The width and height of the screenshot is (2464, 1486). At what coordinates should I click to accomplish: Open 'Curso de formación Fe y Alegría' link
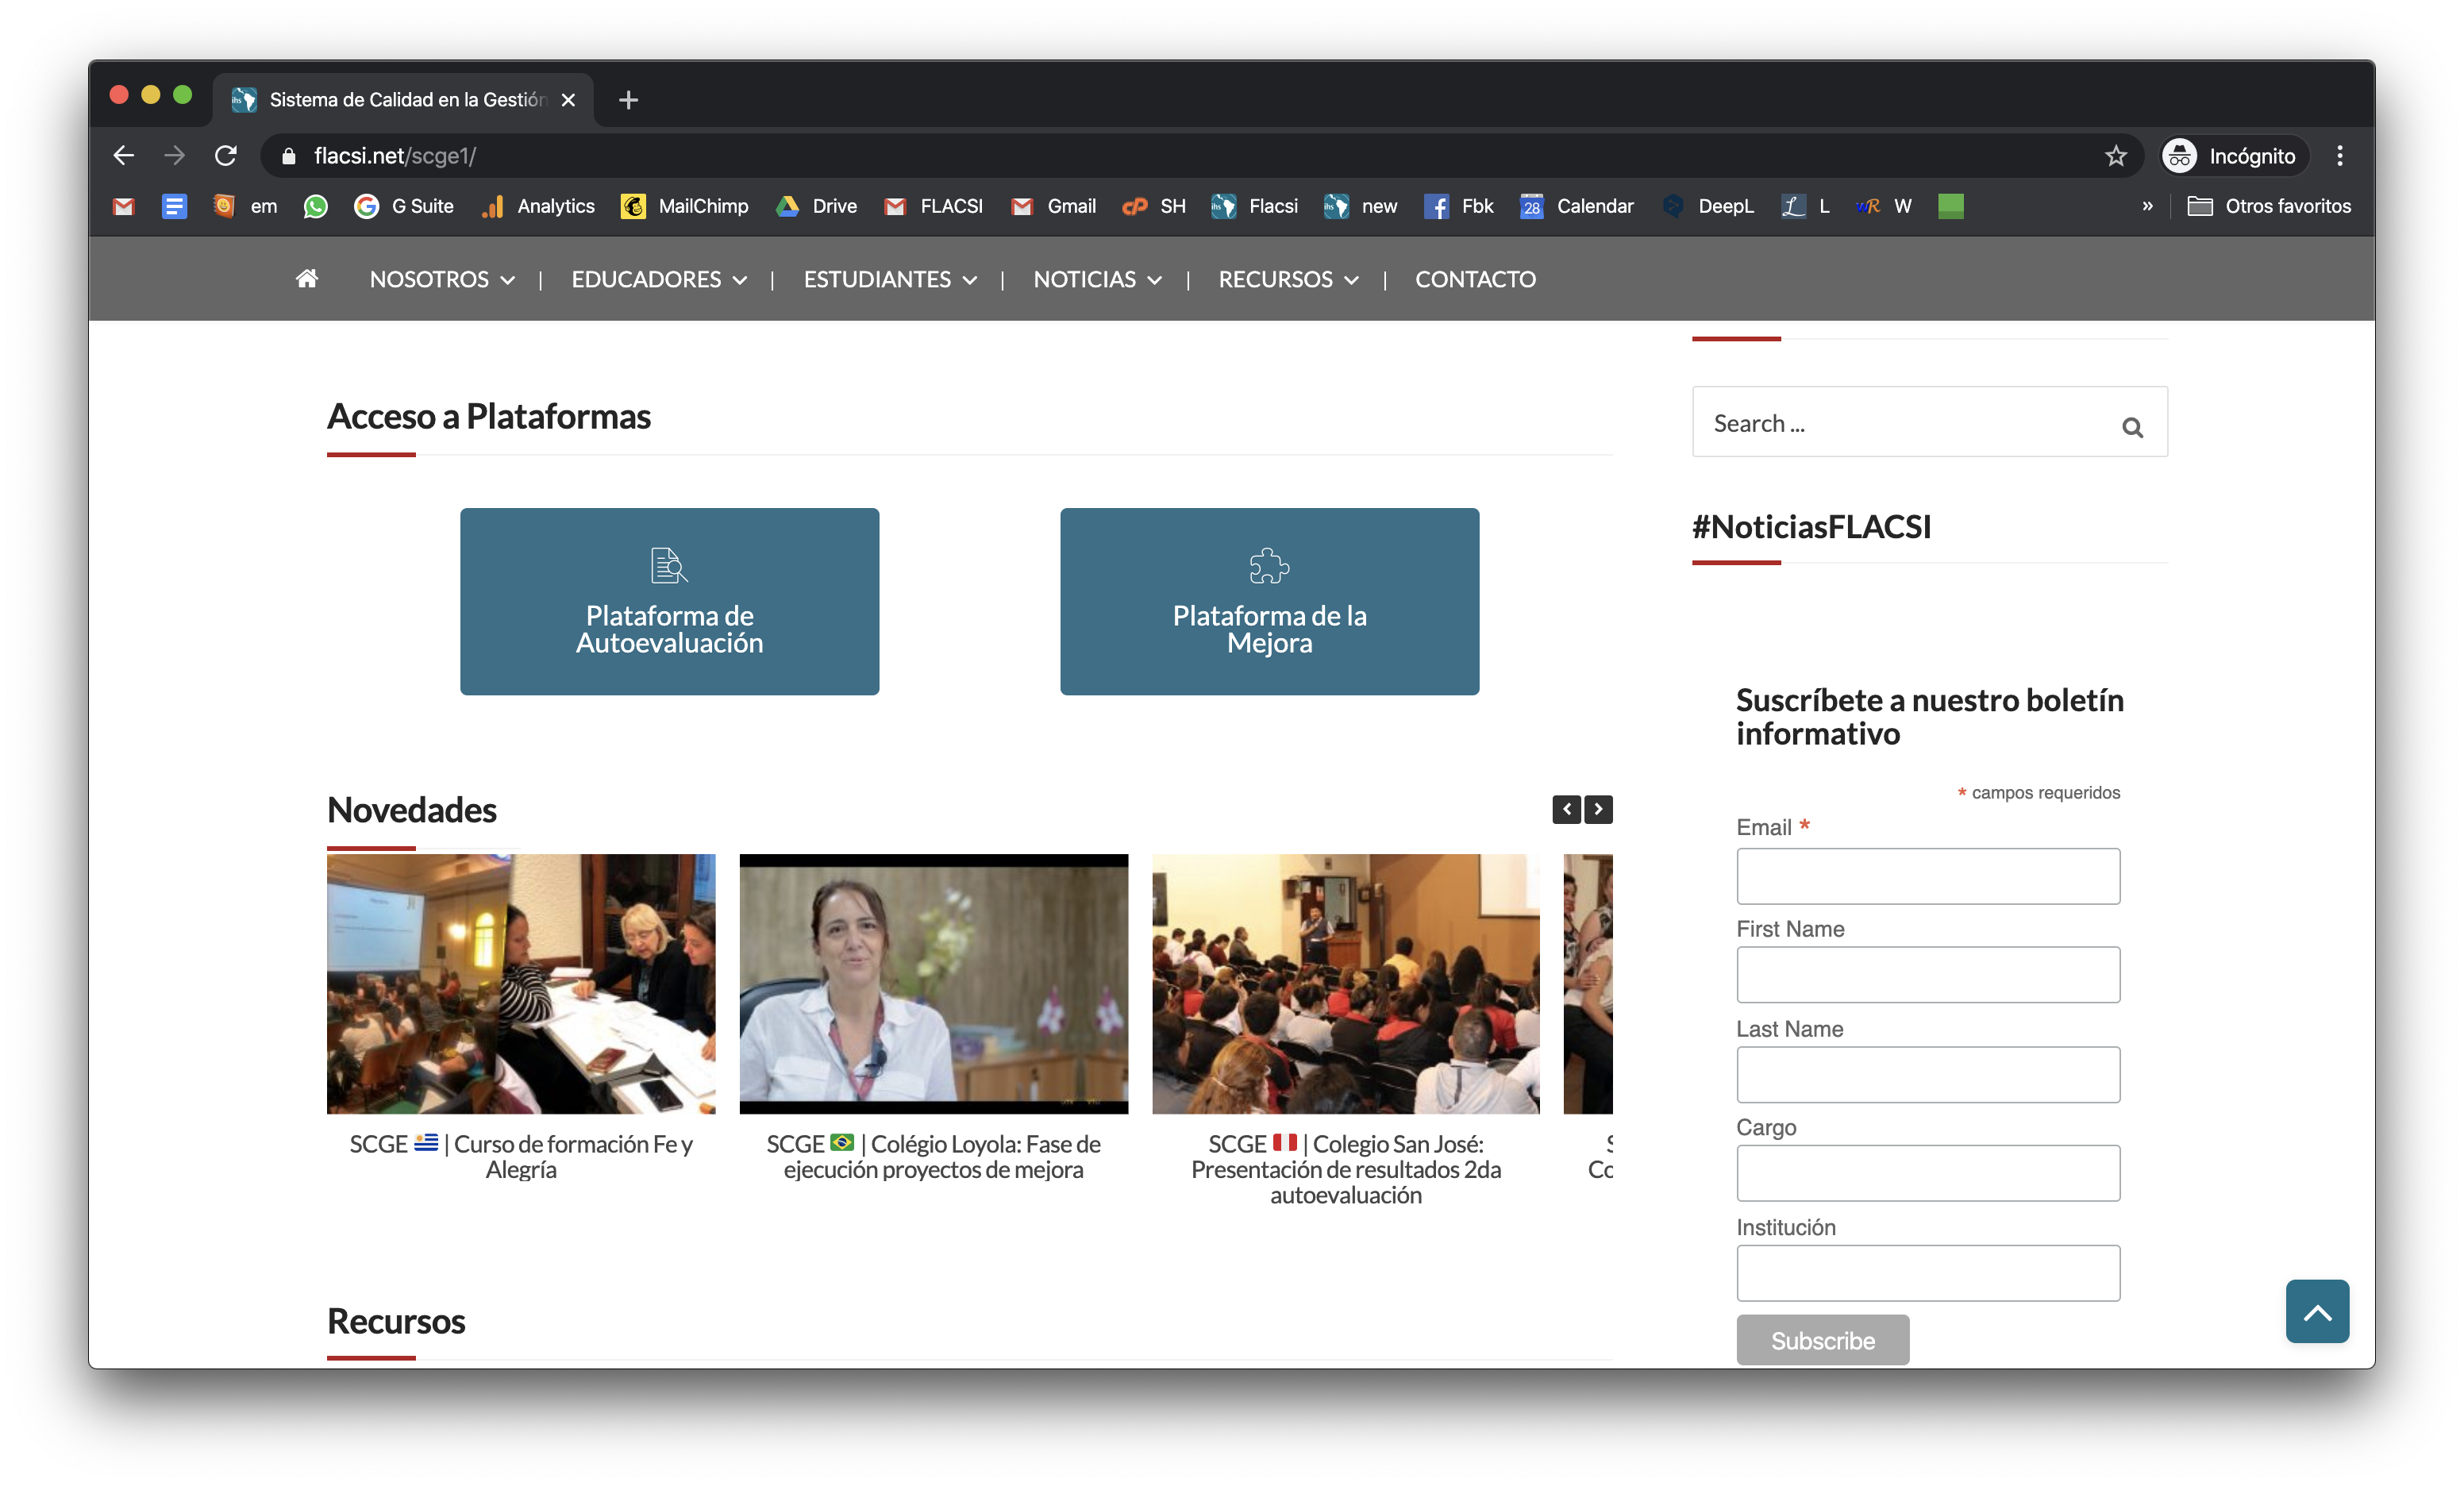(521, 1157)
